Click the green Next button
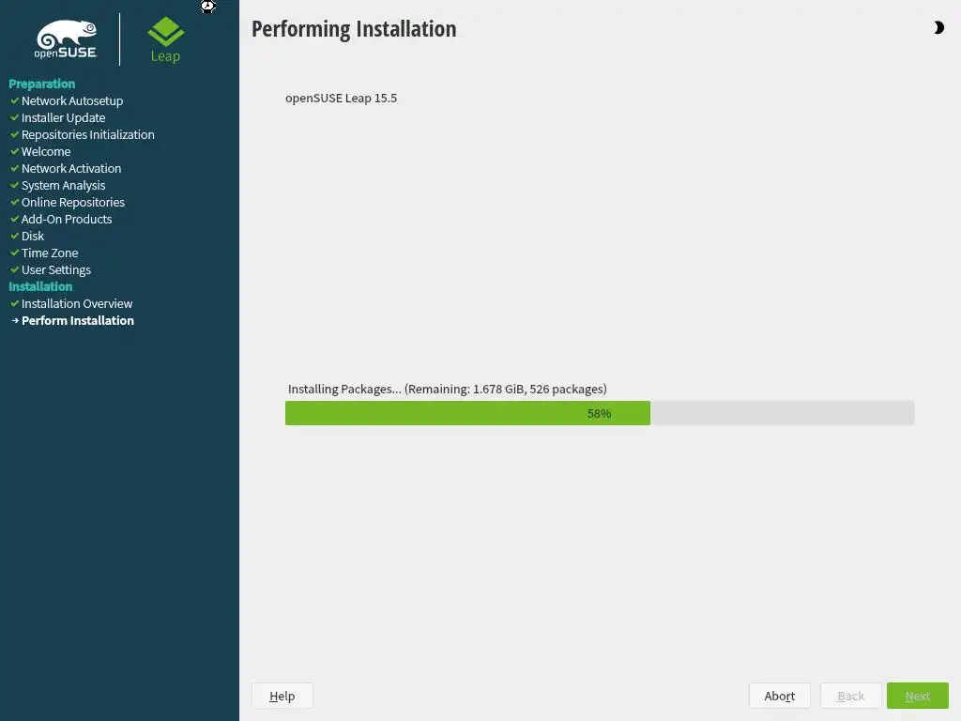Screen dimensions: 961x721 tap(918, 696)
